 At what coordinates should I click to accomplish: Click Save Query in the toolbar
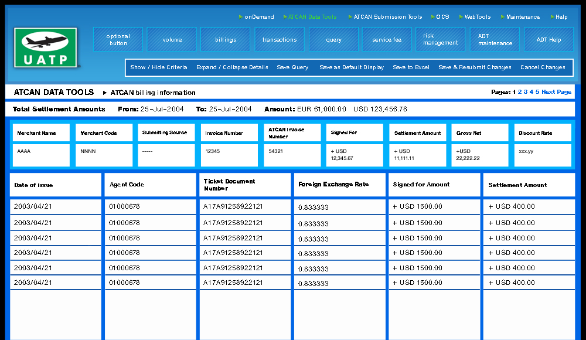[x=292, y=67]
